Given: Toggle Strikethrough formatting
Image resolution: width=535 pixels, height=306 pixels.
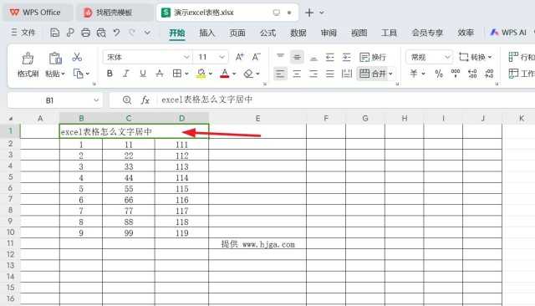Looking at the screenshot, I should pyautogui.click(x=160, y=74).
